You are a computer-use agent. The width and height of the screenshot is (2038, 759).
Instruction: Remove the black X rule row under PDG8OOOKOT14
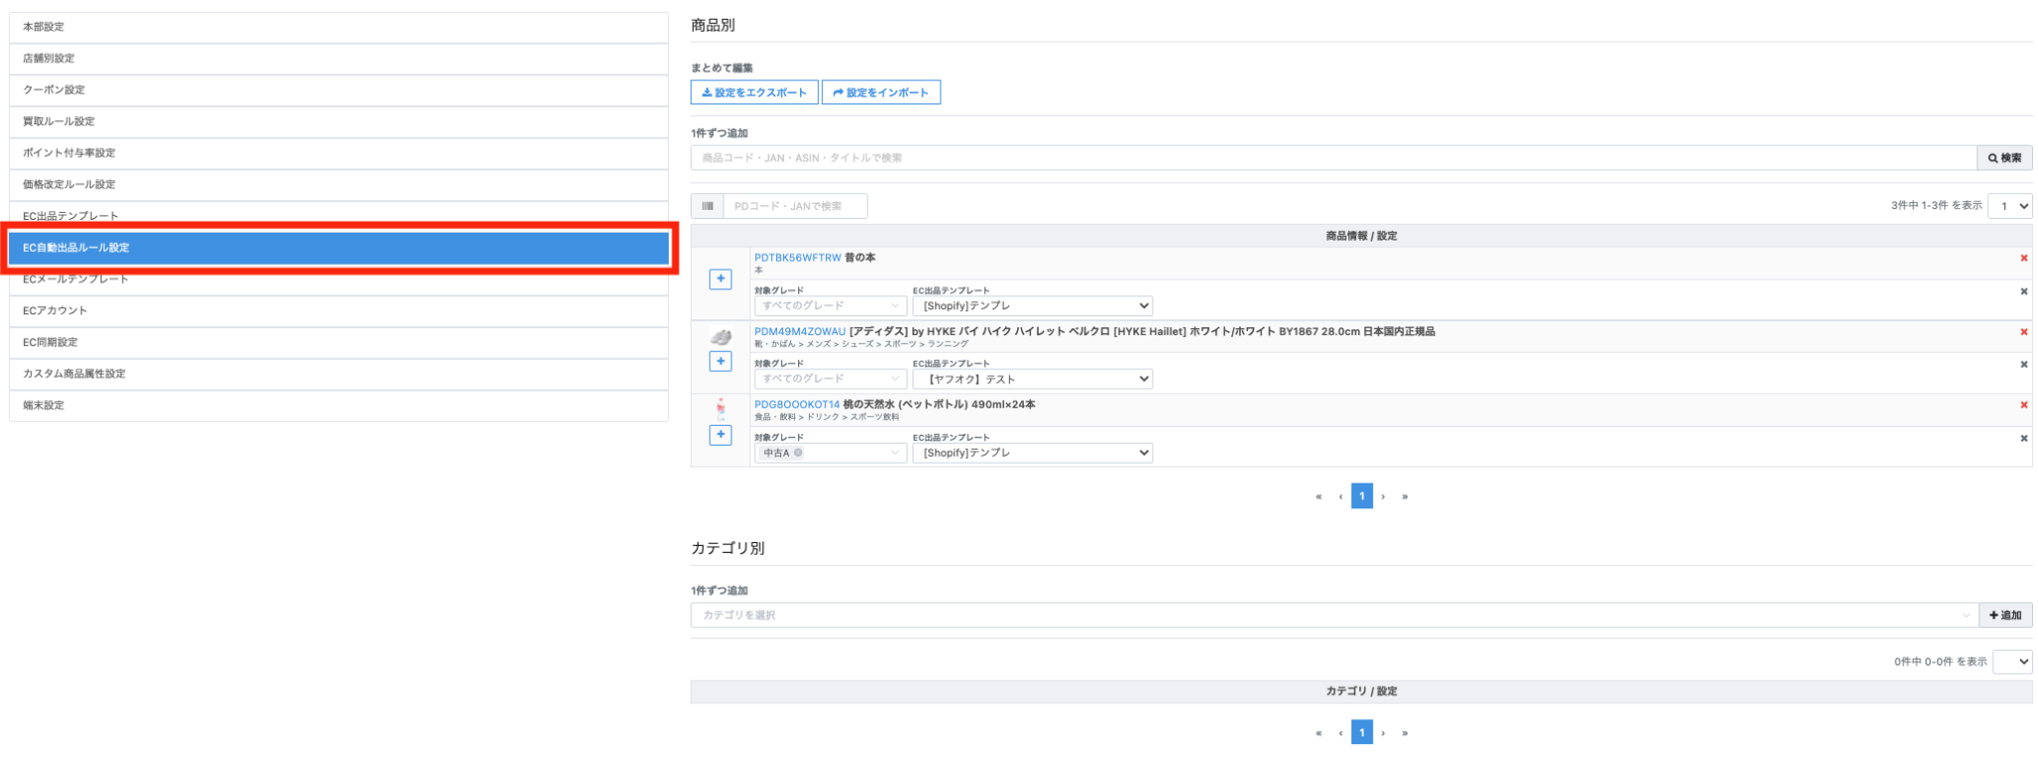tap(2023, 438)
